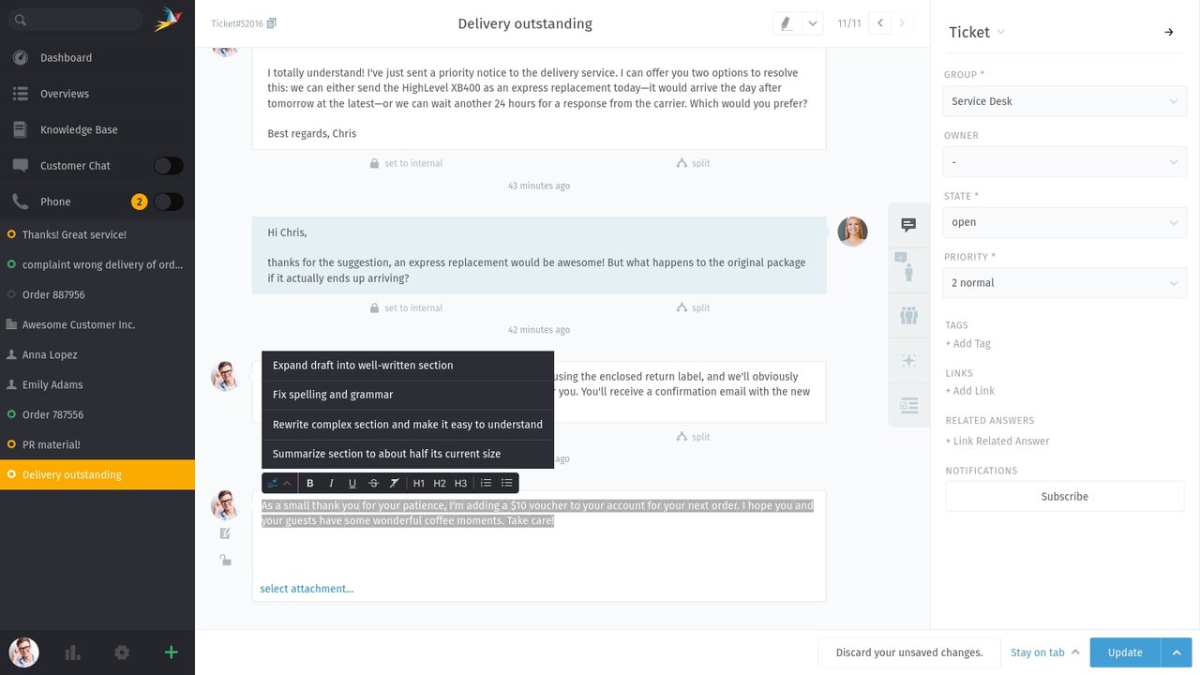Collapse the Stay on tab expander
The image size is (1200, 675).
[1076, 652]
